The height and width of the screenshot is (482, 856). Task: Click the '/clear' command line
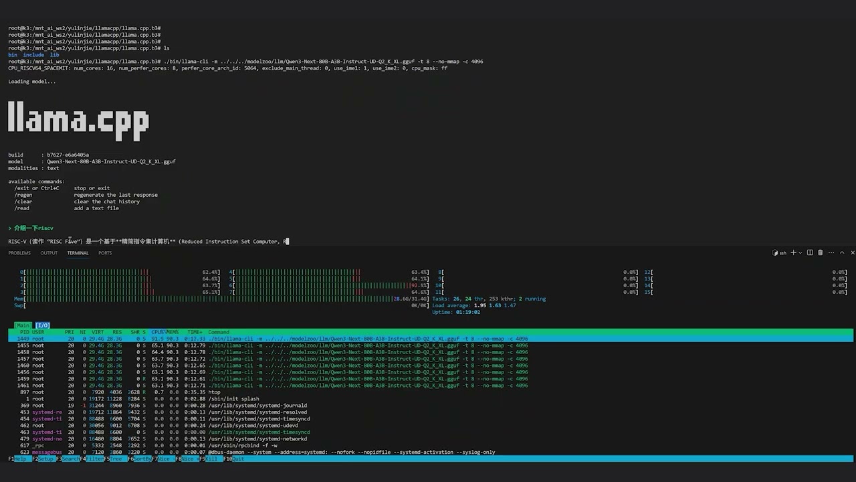click(x=77, y=202)
